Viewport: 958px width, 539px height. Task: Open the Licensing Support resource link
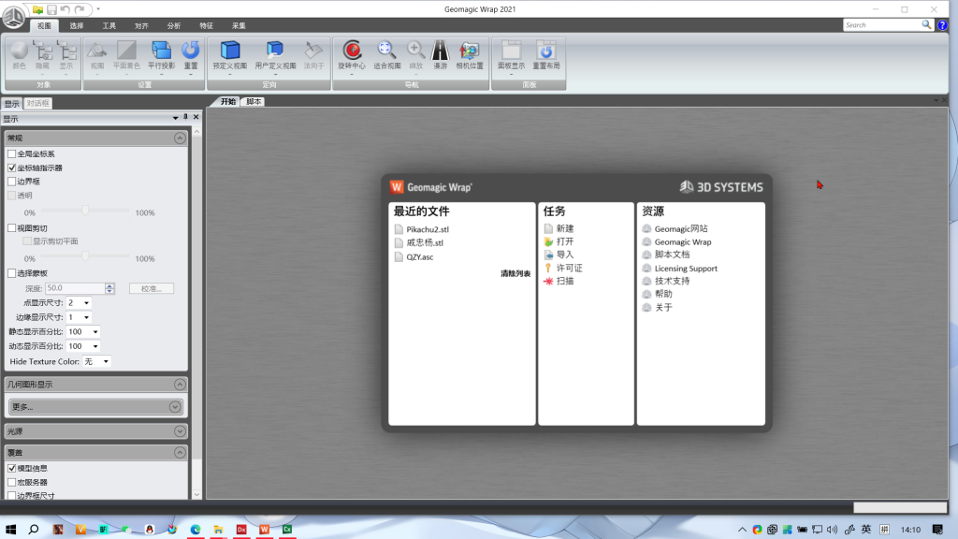click(686, 269)
